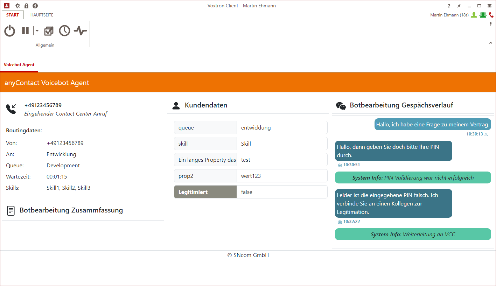Toggle the pin icon in title bar
The image size is (496, 286).
point(459,6)
